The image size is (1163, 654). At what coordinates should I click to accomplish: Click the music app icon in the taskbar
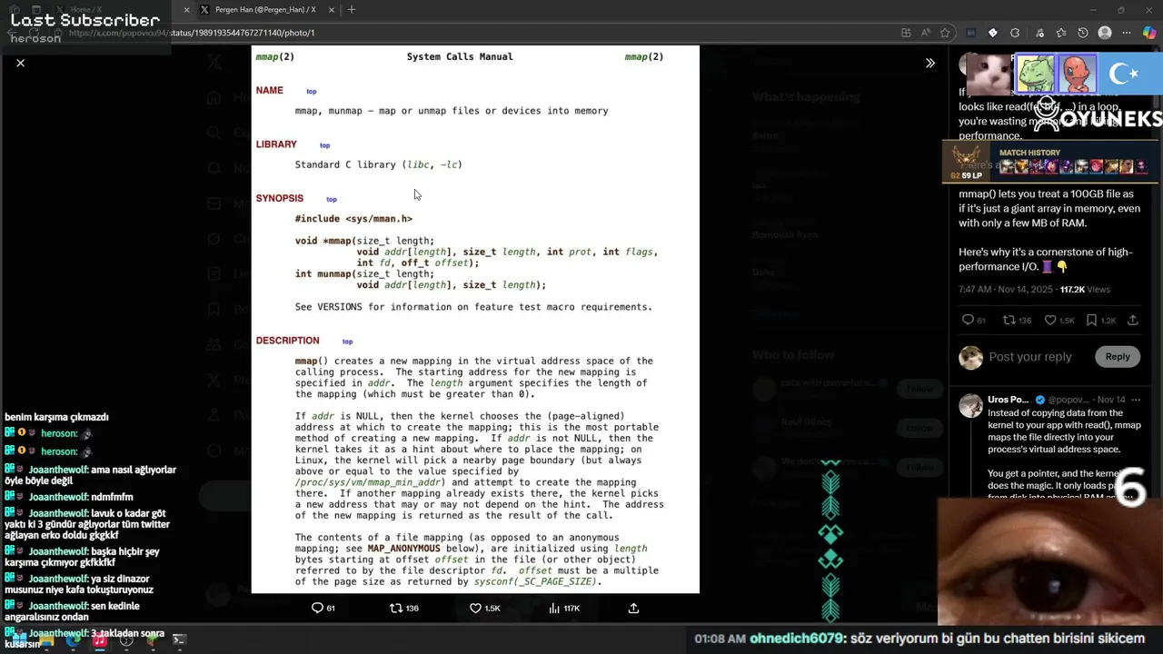coord(100,640)
